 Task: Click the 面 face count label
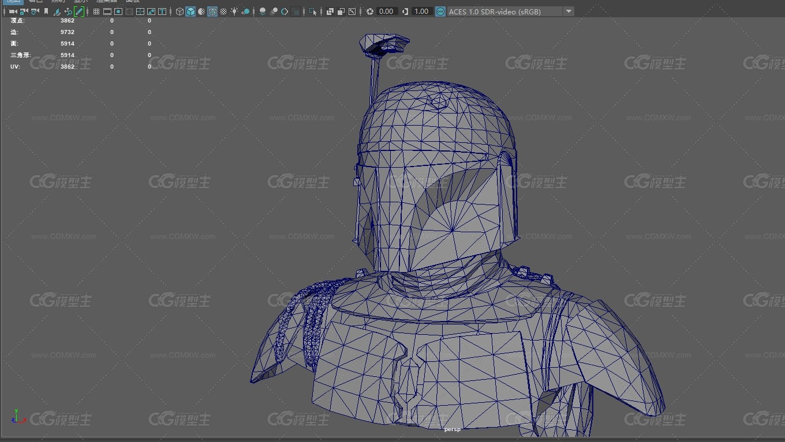coord(14,44)
